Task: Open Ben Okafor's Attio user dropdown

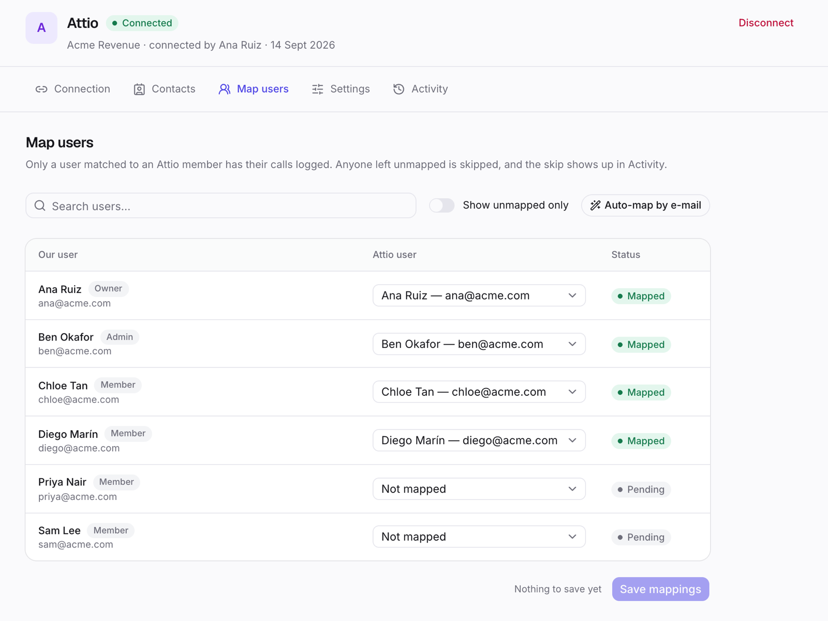Action: click(479, 344)
